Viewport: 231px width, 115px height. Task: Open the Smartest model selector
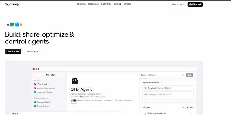[x=168, y=88]
